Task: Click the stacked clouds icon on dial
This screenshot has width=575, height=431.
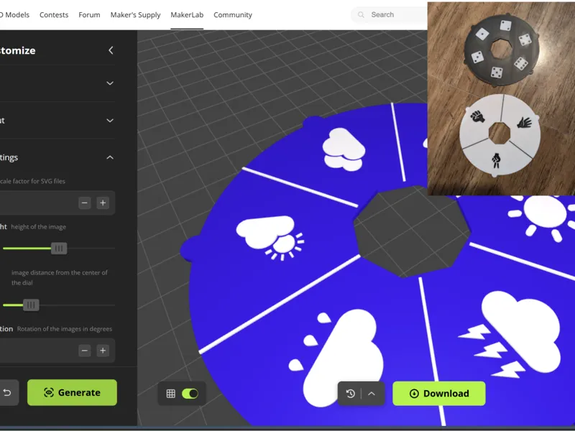Action: pos(344,149)
